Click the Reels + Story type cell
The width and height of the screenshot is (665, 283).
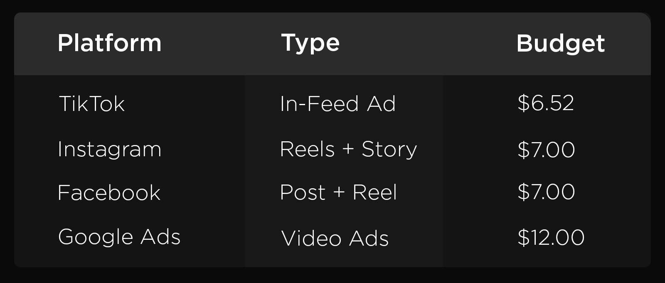(x=348, y=149)
